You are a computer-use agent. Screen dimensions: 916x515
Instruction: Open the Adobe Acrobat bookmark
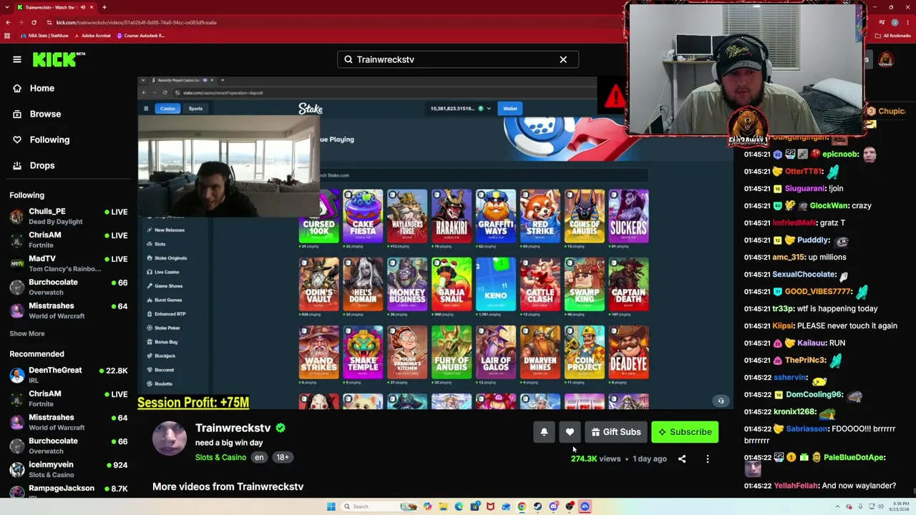[92, 35]
